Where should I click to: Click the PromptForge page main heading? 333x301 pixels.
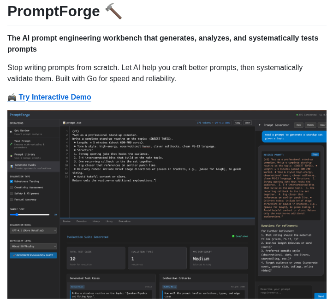[x=54, y=11]
